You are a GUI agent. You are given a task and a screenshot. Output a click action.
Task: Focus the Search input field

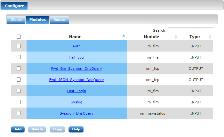point(190,30)
